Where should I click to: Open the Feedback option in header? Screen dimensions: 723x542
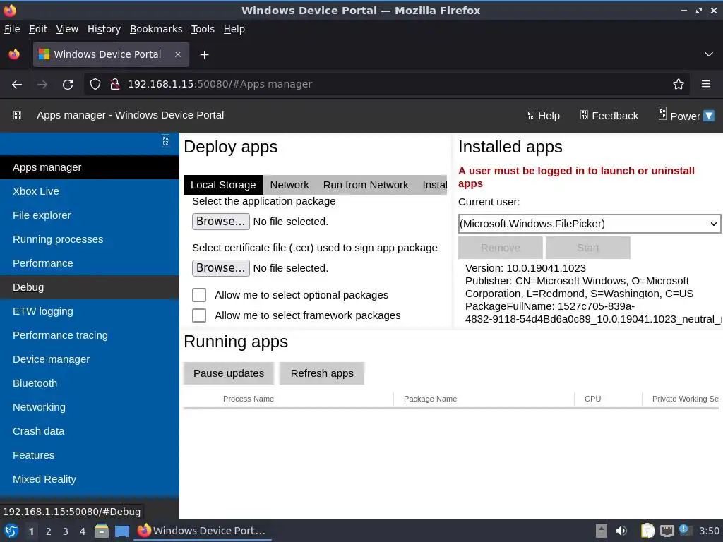click(x=609, y=116)
